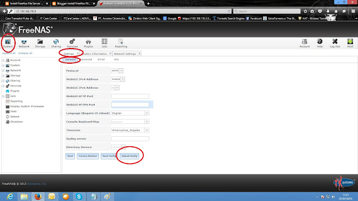358x201 pixels.
Task: Click the Log Out icon
Action: click(335, 44)
